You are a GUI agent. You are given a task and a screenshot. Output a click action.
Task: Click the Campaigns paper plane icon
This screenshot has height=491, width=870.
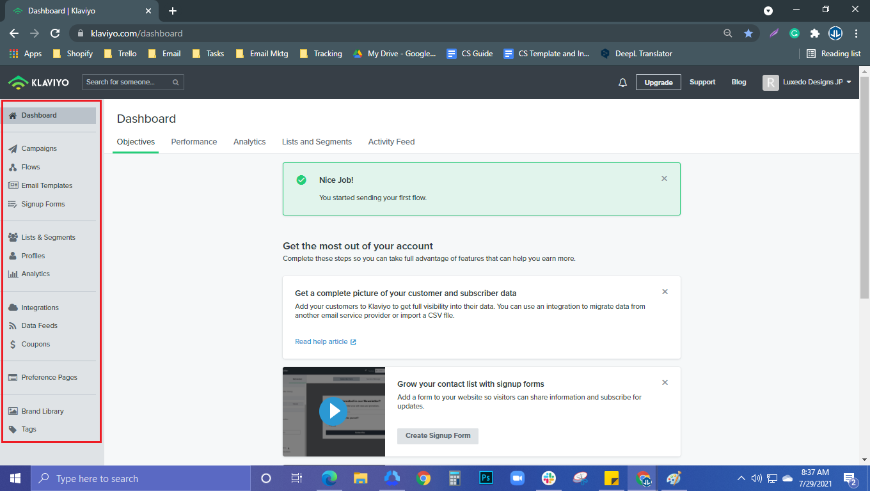(x=13, y=148)
